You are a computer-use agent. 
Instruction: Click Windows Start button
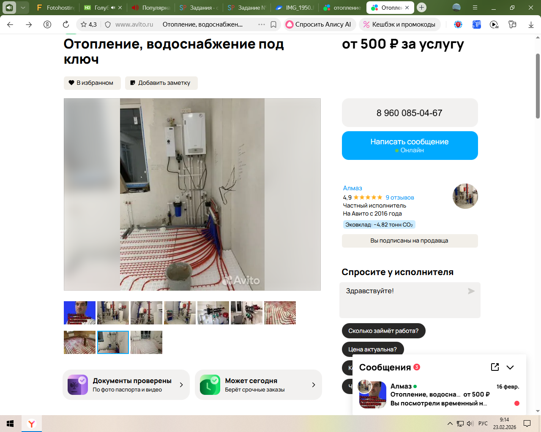[x=10, y=424]
